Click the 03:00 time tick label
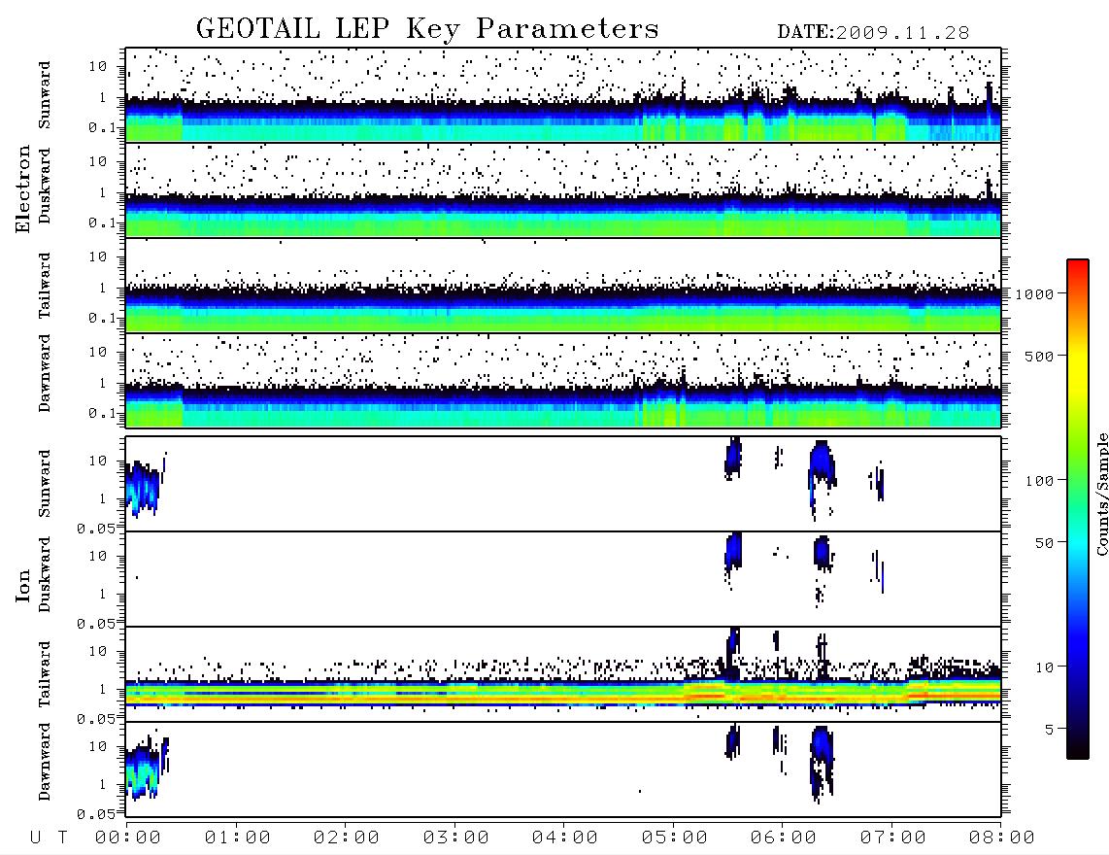 tap(456, 838)
